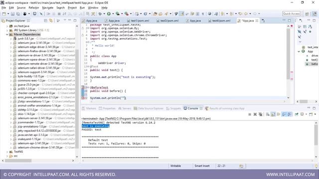Toggle Show Whitespace Characters

203,14
